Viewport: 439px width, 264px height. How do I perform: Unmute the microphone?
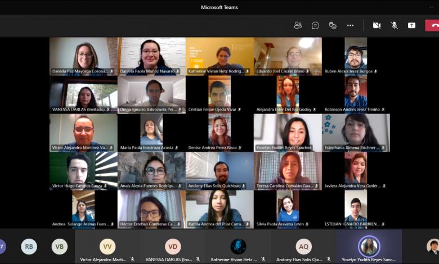(x=394, y=25)
